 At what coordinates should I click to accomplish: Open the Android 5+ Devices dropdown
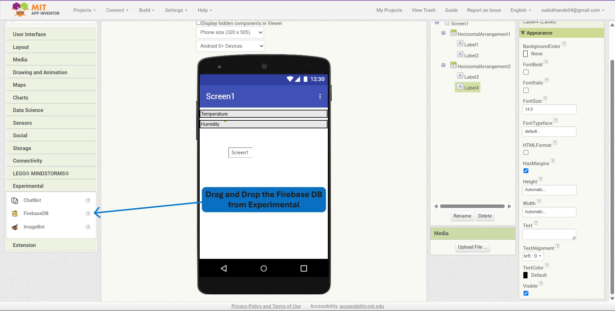(x=230, y=46)
